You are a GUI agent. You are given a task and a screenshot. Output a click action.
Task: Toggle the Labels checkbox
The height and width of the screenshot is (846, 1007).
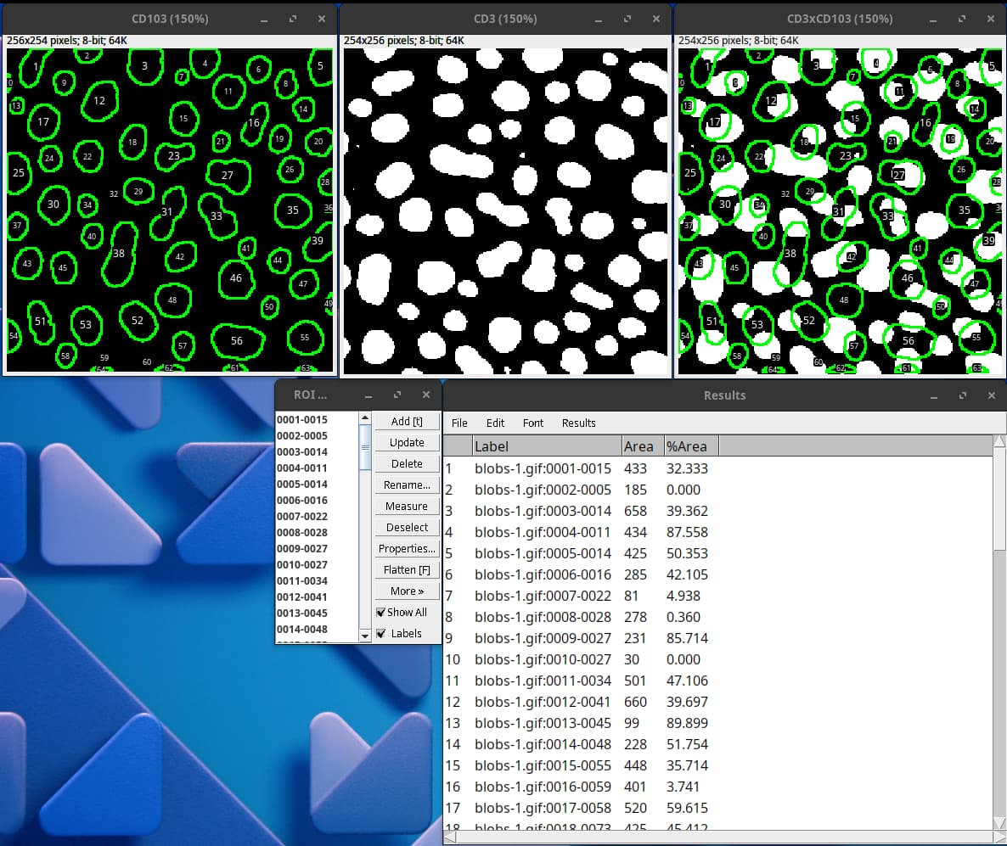pyautogui.click(x=381, y=634)
